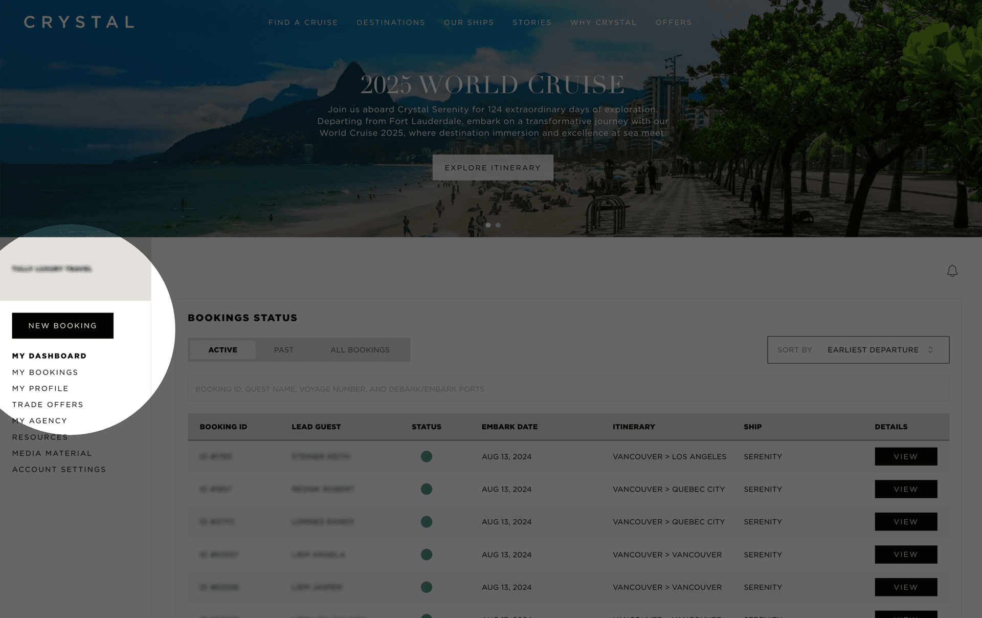Click Vancouver > Los Angeles itinerary text
Image resolution: width=982 pixels, height=618 pixels.
(x=669, y=456)
